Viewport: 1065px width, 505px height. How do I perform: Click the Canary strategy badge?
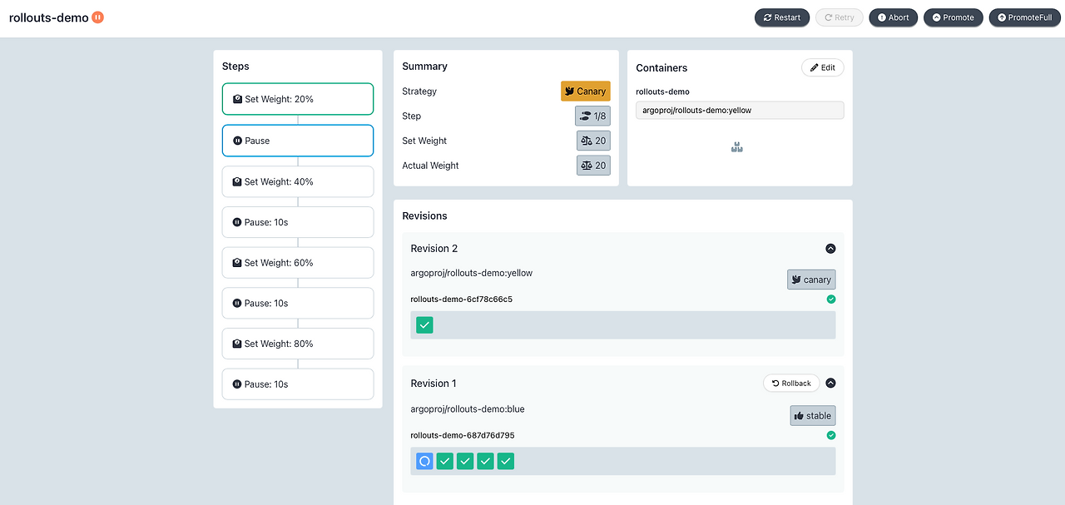click(586, 92)
